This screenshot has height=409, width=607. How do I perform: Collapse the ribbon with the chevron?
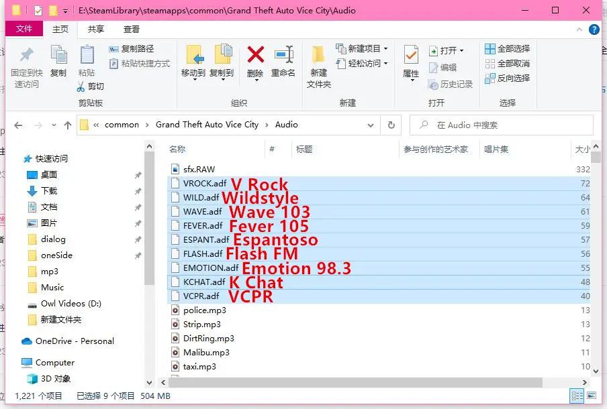coord(579,30)
